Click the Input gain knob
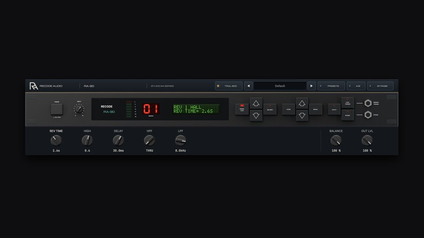The height and width of the screenshot is (238, 424). (x=79, y=109)
